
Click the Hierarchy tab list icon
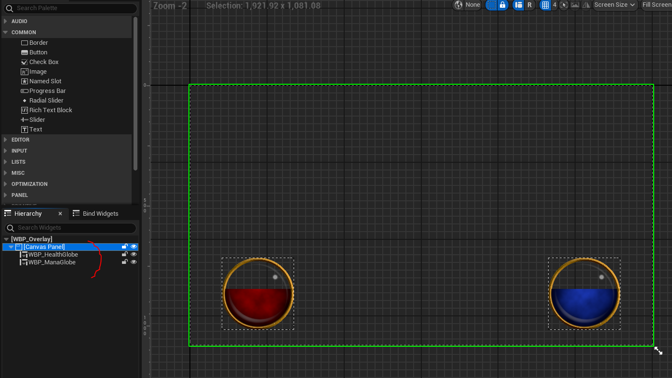(8, 213)
